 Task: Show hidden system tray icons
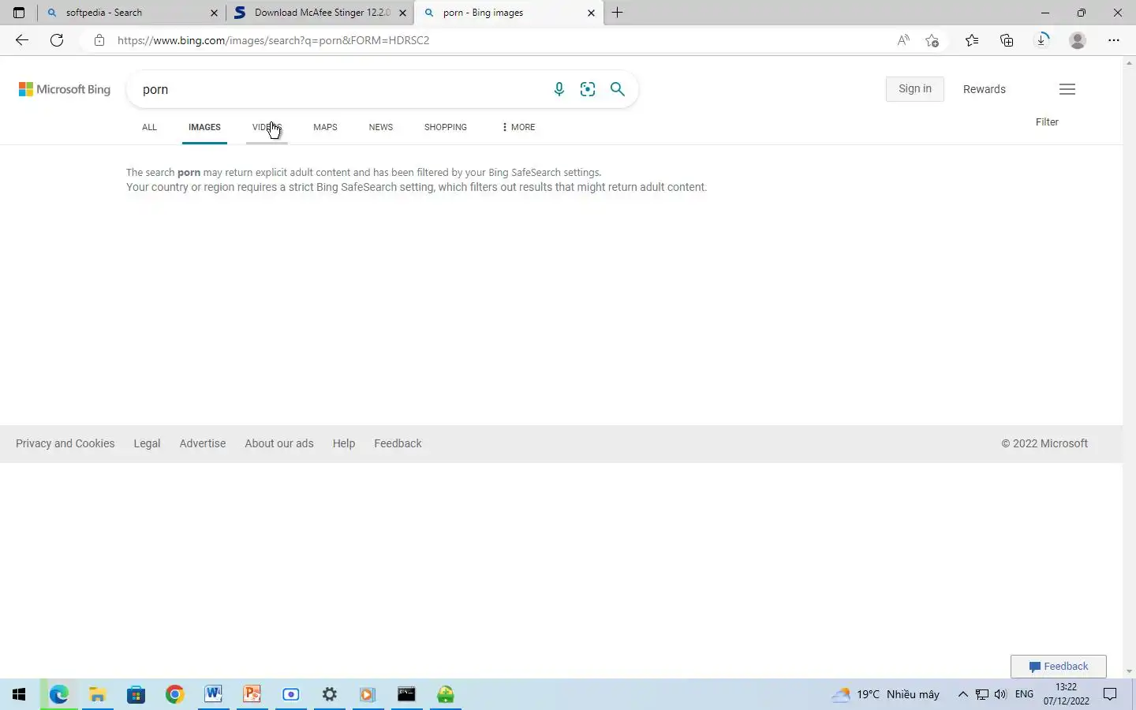tap(962, 694)
